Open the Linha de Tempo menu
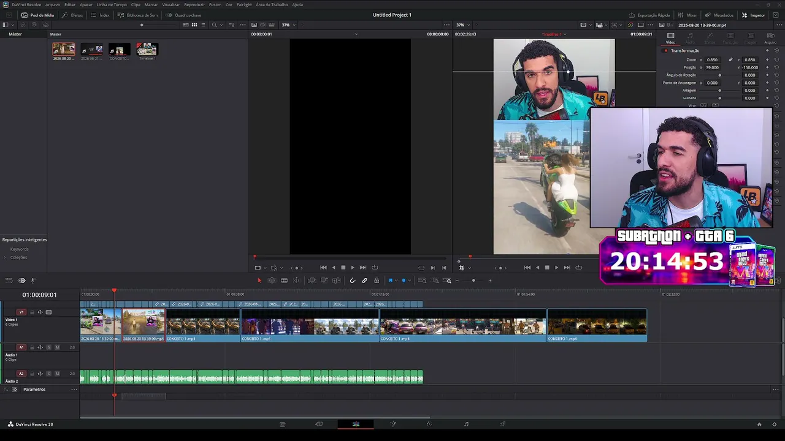 pyautogui.click(x=112, y=4)
